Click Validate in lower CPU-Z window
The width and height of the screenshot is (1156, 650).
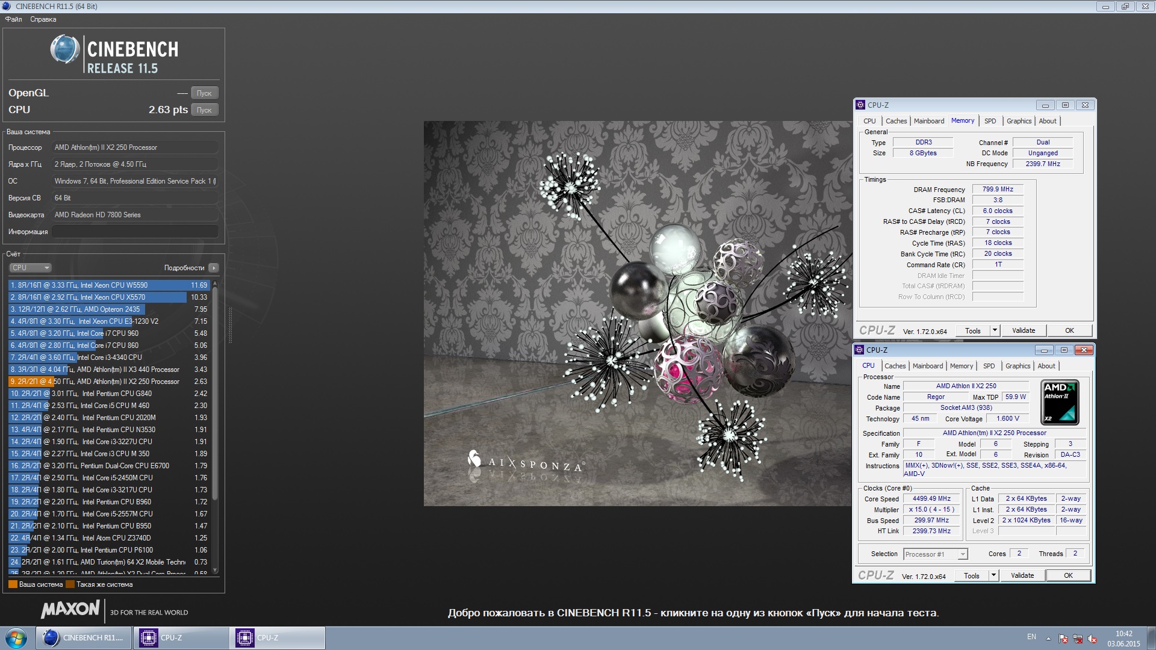(1022, 576)
